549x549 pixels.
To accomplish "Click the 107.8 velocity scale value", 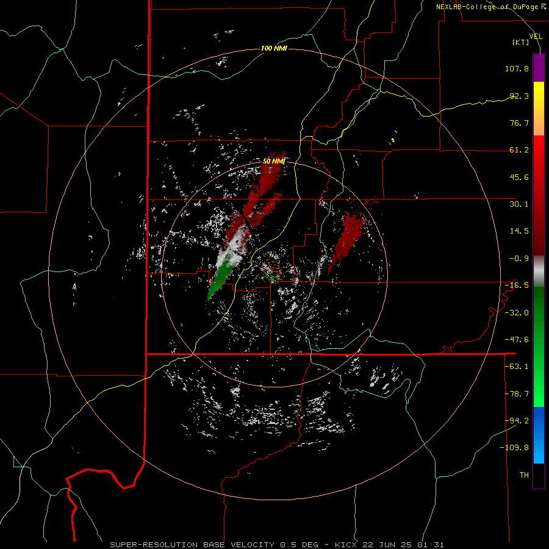I will (517, 68).
